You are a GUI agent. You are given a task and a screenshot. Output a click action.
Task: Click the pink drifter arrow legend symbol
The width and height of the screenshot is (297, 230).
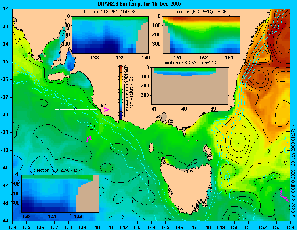tap(106, 109)
